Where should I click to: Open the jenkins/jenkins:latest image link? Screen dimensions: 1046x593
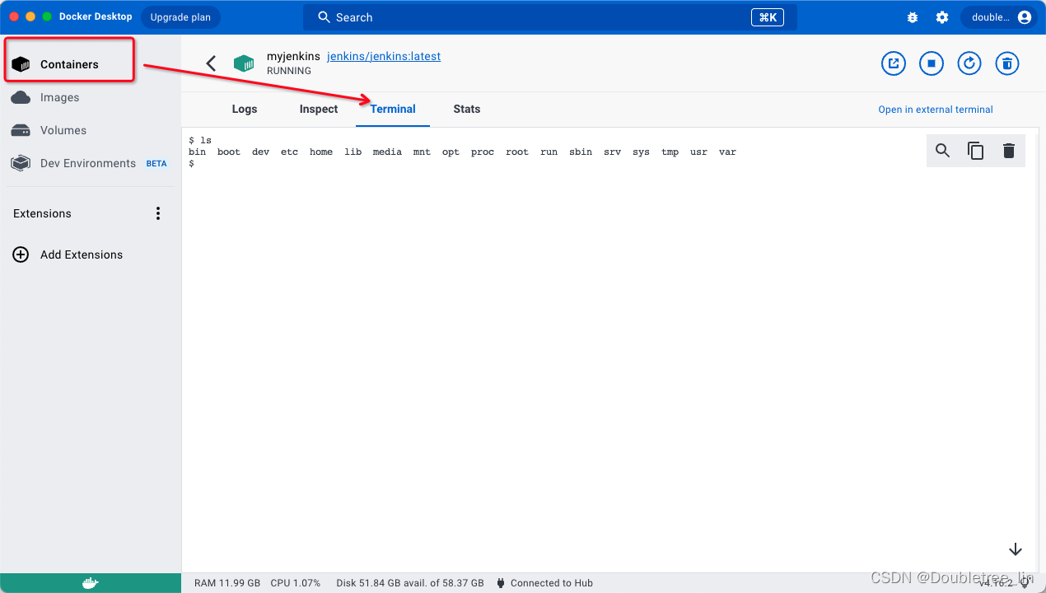coord(384,57)
